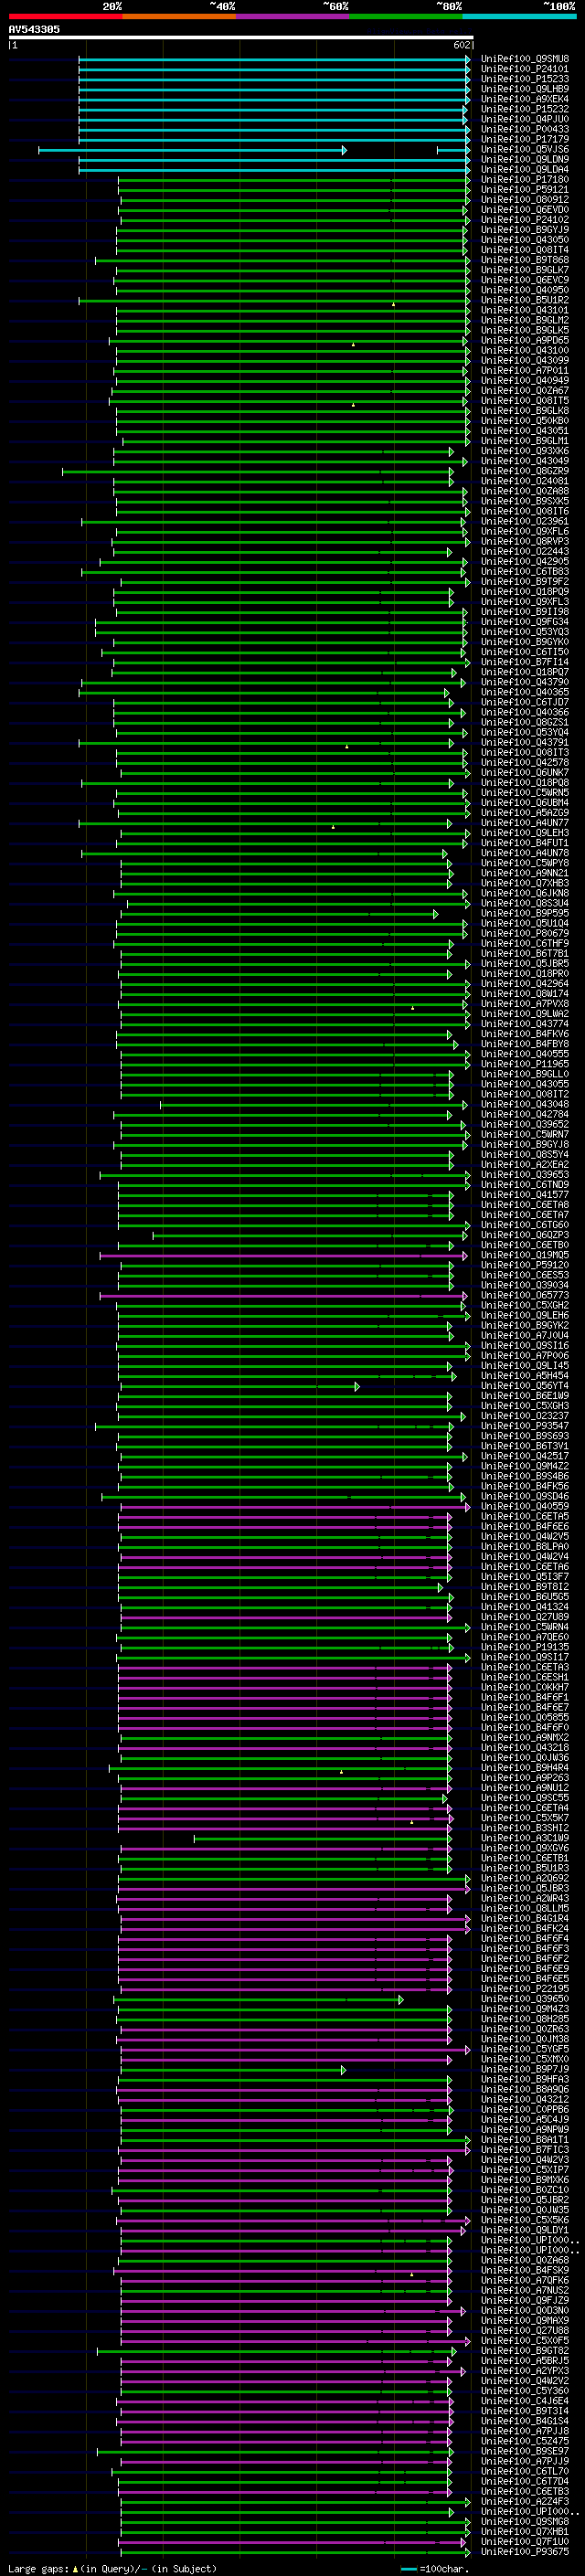The width and height of the screenshot is (585, 2576).
Task: Select hit label UniRef100_Q56YT4
Action: click(524, 1385)
